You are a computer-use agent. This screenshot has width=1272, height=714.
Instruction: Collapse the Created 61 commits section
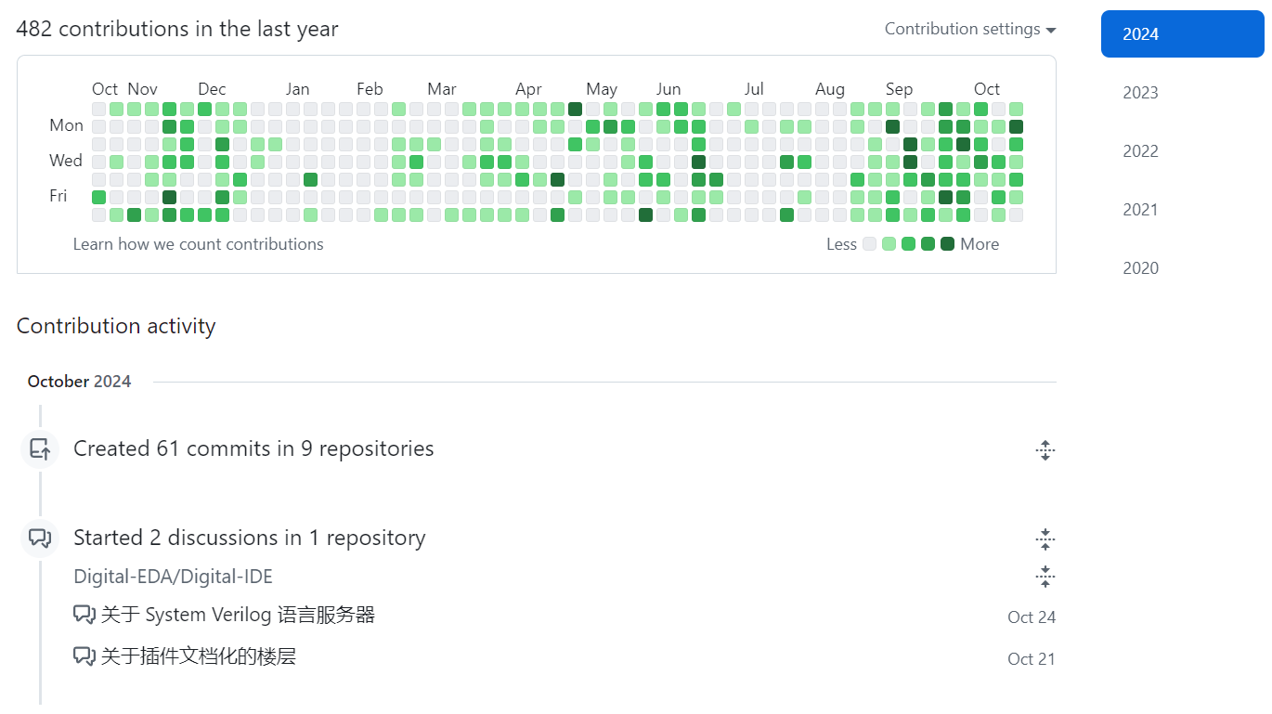(1045, 450)
